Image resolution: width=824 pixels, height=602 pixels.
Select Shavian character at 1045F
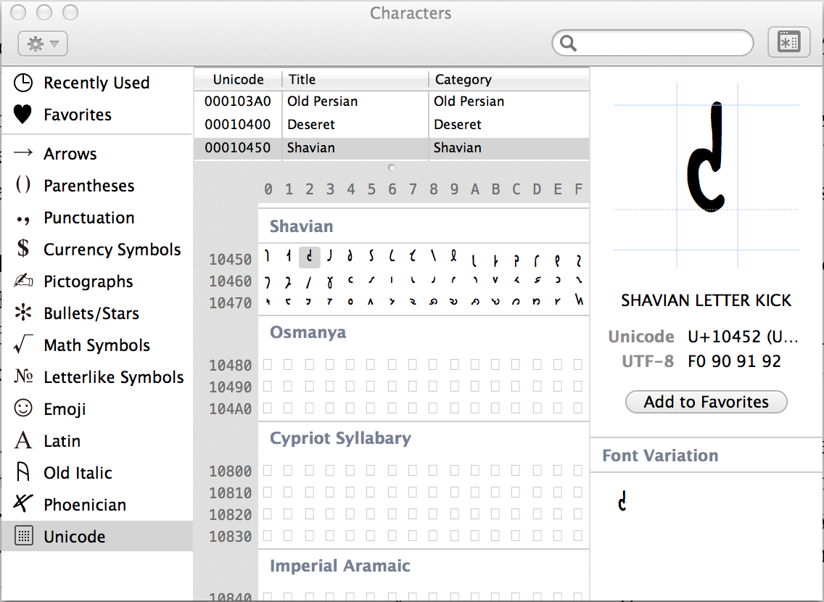pyautogui.click(x=578, y=260)
